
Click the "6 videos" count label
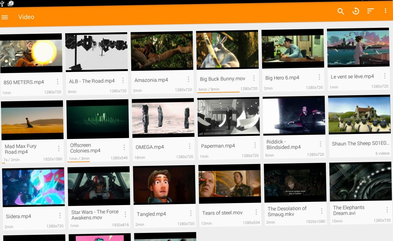(382, 153)
